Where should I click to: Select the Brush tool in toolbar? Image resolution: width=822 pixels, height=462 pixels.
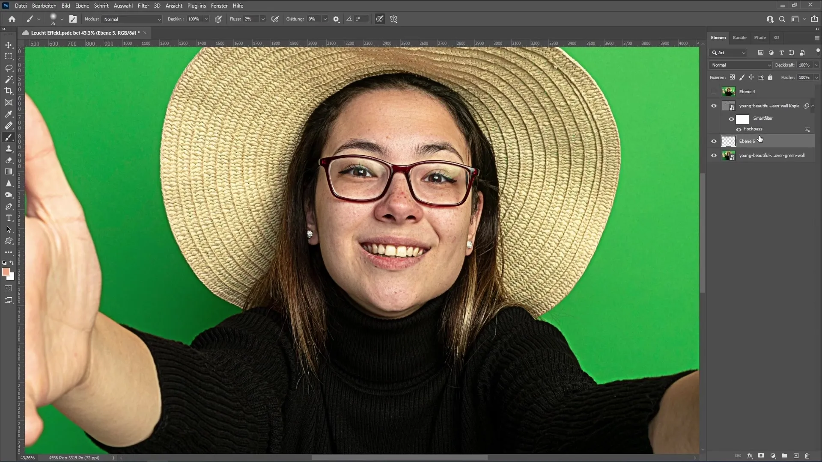click(9, 137)
